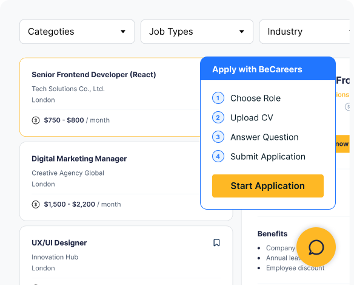The width and height of the screenshot is (354, 285).
Task: Click Employee discount benefit item
Action: pyautogui.click(x=295, y=268)
